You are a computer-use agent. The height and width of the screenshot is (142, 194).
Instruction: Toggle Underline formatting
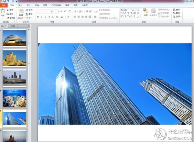click(45, 17)
